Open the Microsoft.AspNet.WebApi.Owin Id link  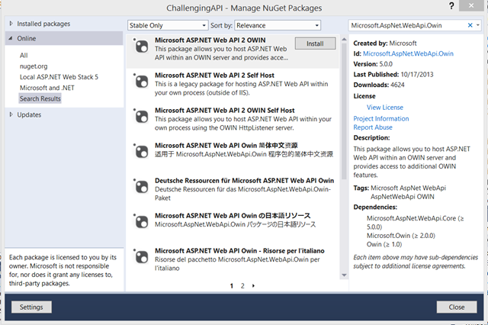coord(408,53)
